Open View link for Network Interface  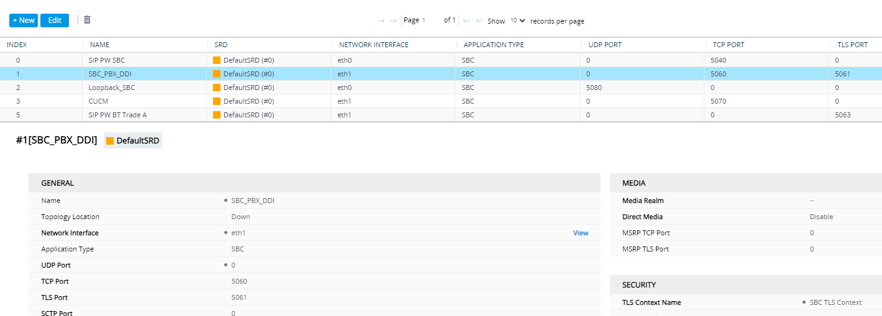581,233
